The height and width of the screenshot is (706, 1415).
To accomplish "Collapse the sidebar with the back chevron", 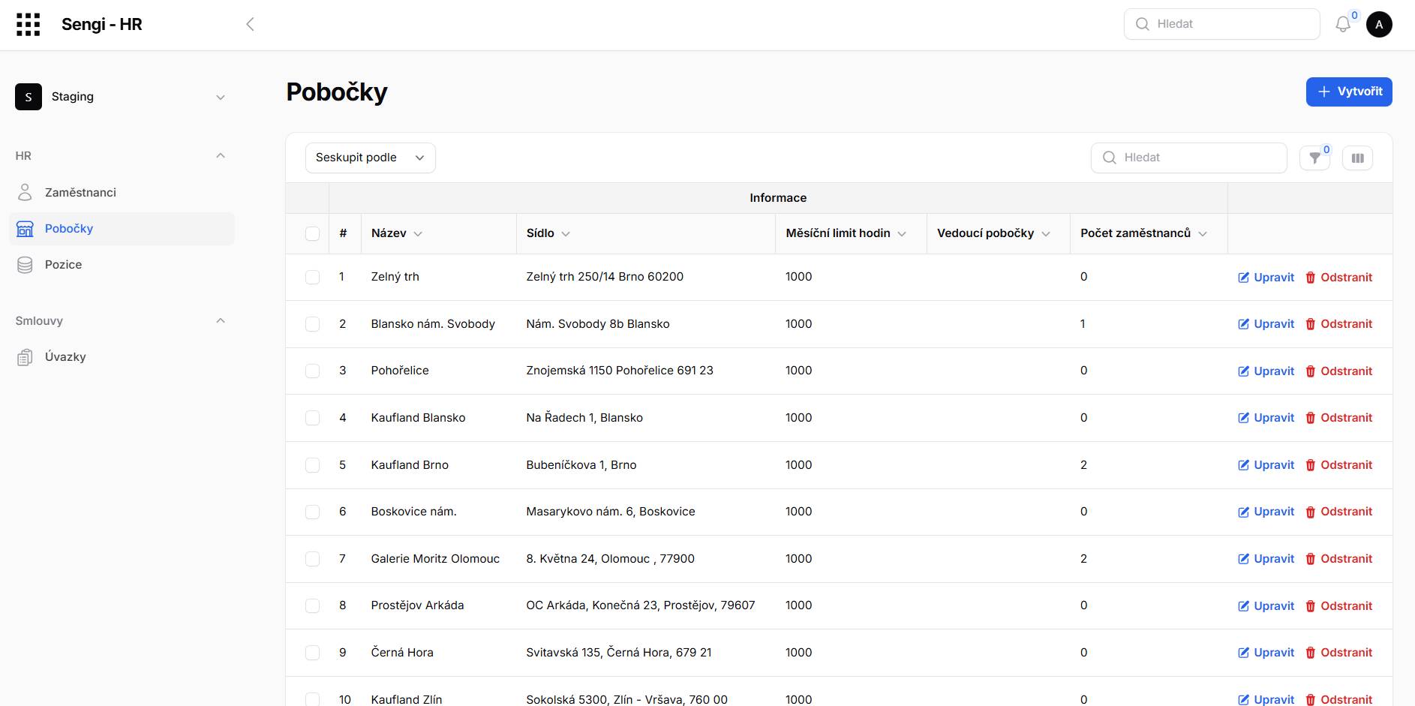I will coord(250,25).
